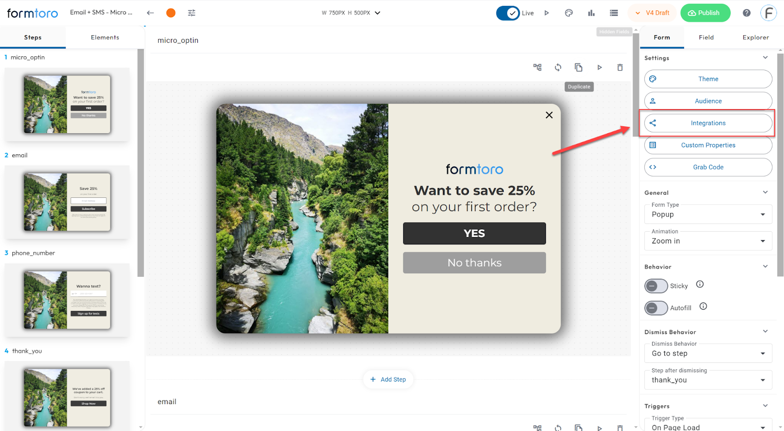
Task: Click the refresh icon for email step
Action: (x=558, y=428)
